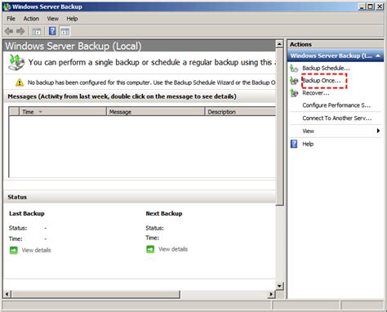
Task: Maximize the Windows Server Backup window
Action: point(371,7)
